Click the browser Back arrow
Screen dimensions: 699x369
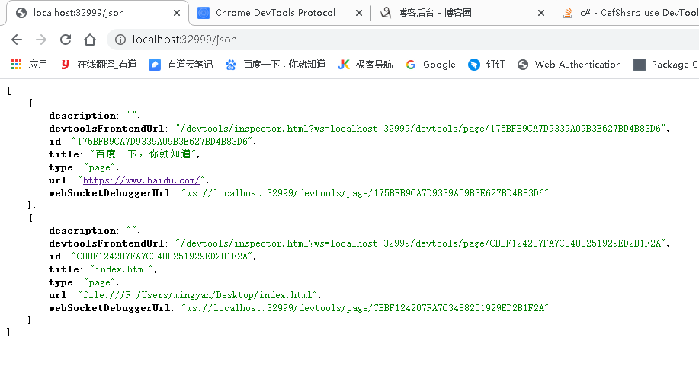coord(17,40)
